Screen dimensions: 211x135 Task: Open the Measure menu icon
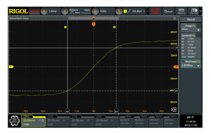tap(181, 11)
